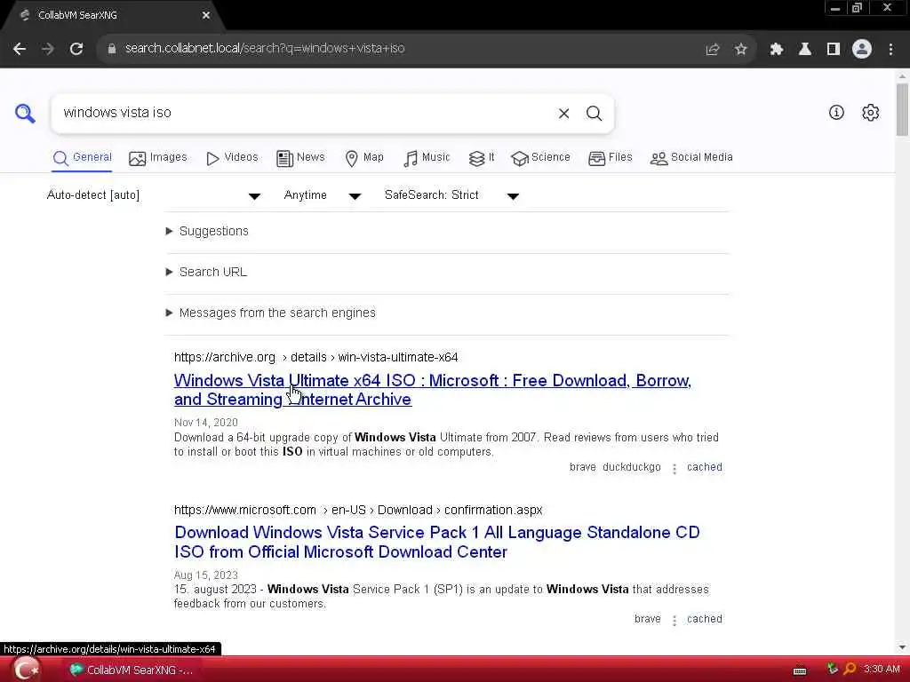
Task: Open the About info icon
Action: (x=836, y=113)
